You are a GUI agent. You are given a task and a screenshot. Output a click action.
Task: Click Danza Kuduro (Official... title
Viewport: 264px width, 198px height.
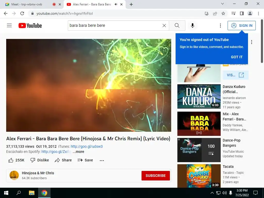click(234, 89)
